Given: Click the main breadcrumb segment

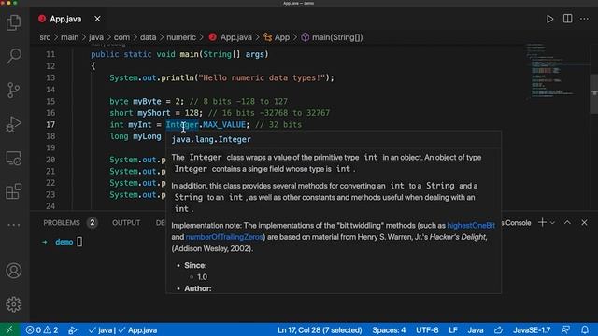Looking at the screenshot, I should [x=69, y=37].
